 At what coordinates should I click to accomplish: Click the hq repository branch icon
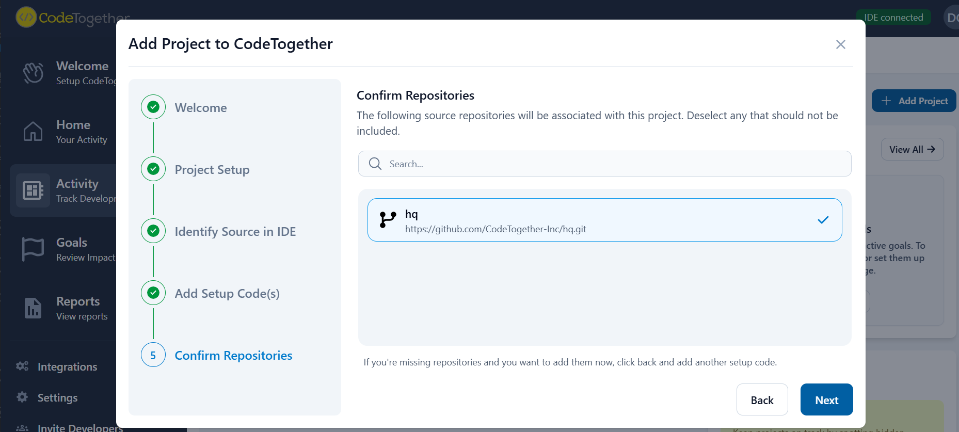coord(388,220)
